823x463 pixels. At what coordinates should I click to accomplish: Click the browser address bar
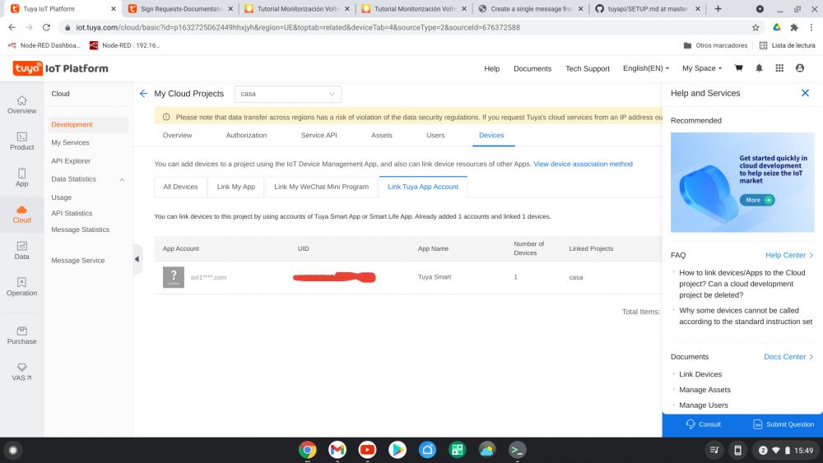coord(404,27)
